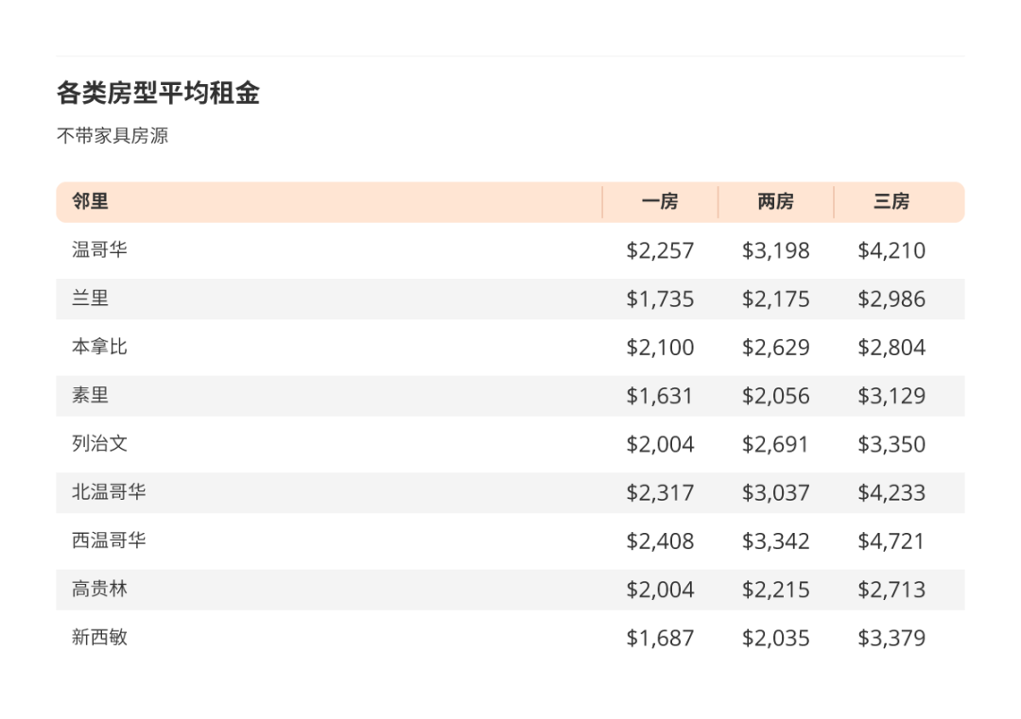This screenshot has width=1021, height=719.
Task: Click the $3,379 price for 新西敏
Action: [x=891, y=639]
